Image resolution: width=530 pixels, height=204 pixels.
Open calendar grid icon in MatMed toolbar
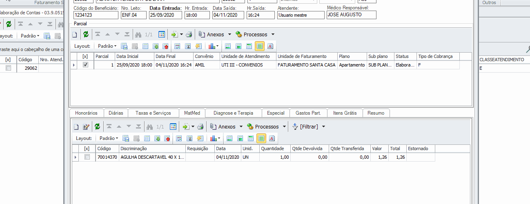pos(173,127)
